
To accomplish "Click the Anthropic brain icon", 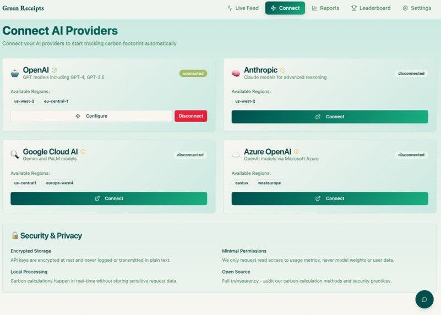I will (x=236, y=73).
